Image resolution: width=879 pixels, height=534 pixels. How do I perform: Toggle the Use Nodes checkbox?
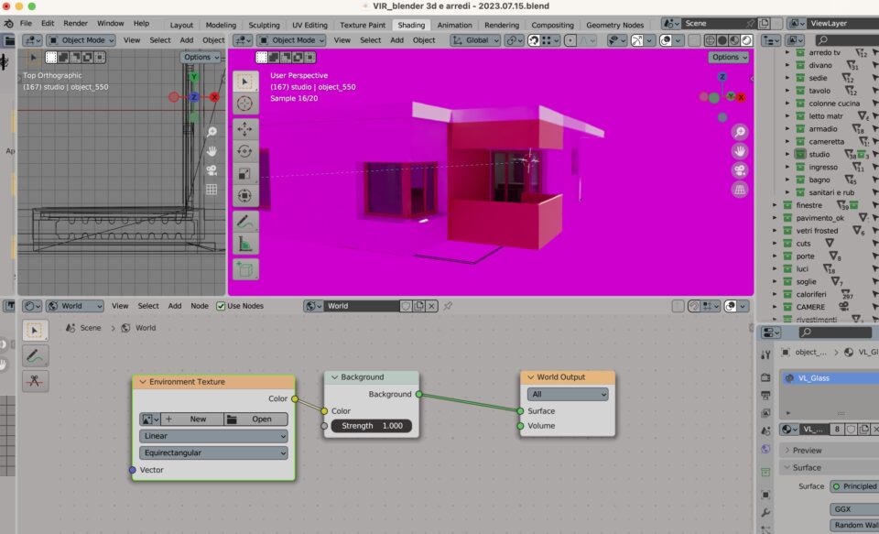pos(221,306)
